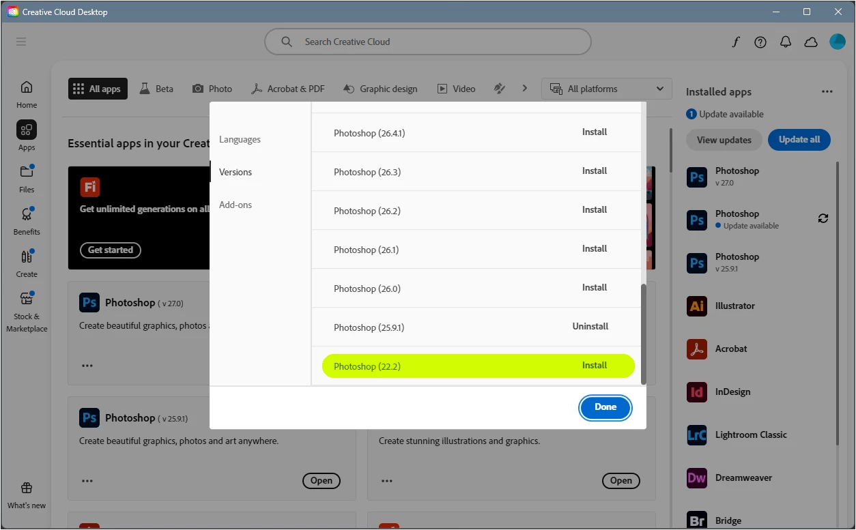Go to Home in sidebar

click(x=27, y=94)
